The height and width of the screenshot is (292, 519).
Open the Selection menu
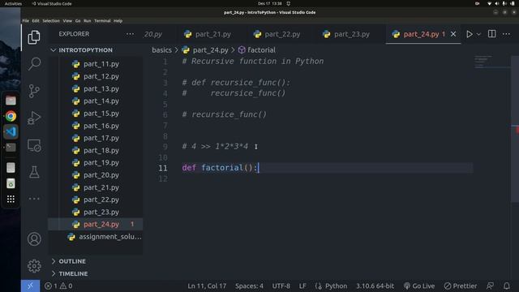pyautogui.click(x=51, y=21)
